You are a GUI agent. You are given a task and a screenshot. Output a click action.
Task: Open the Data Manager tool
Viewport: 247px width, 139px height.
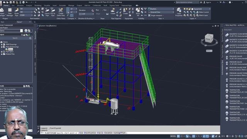[x=10, y=12]
